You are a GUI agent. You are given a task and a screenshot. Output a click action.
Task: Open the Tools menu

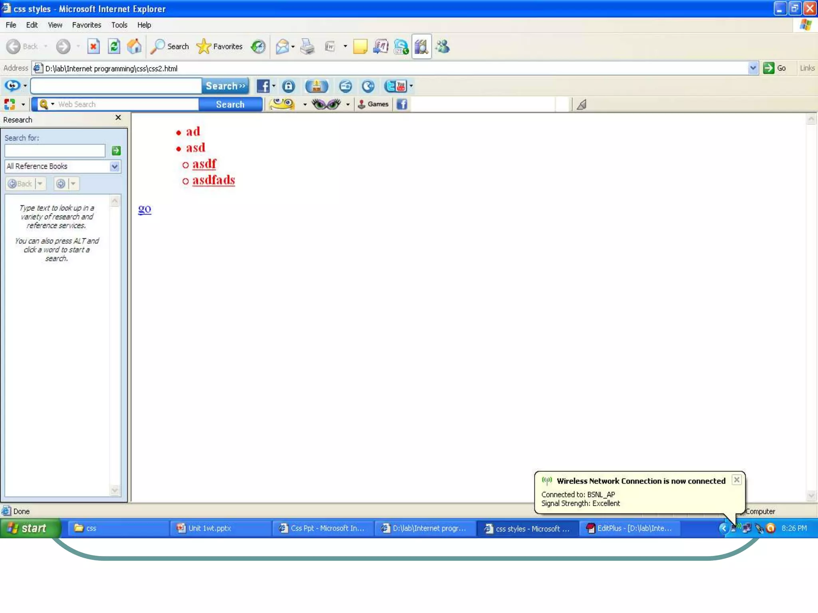[119, 25]
